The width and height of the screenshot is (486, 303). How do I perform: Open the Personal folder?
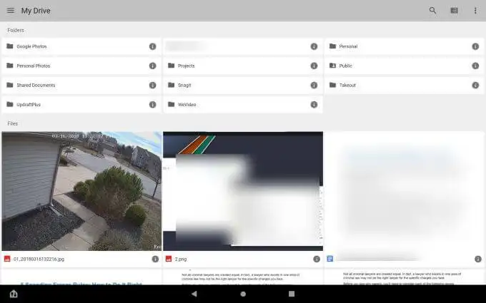(405, 46)
